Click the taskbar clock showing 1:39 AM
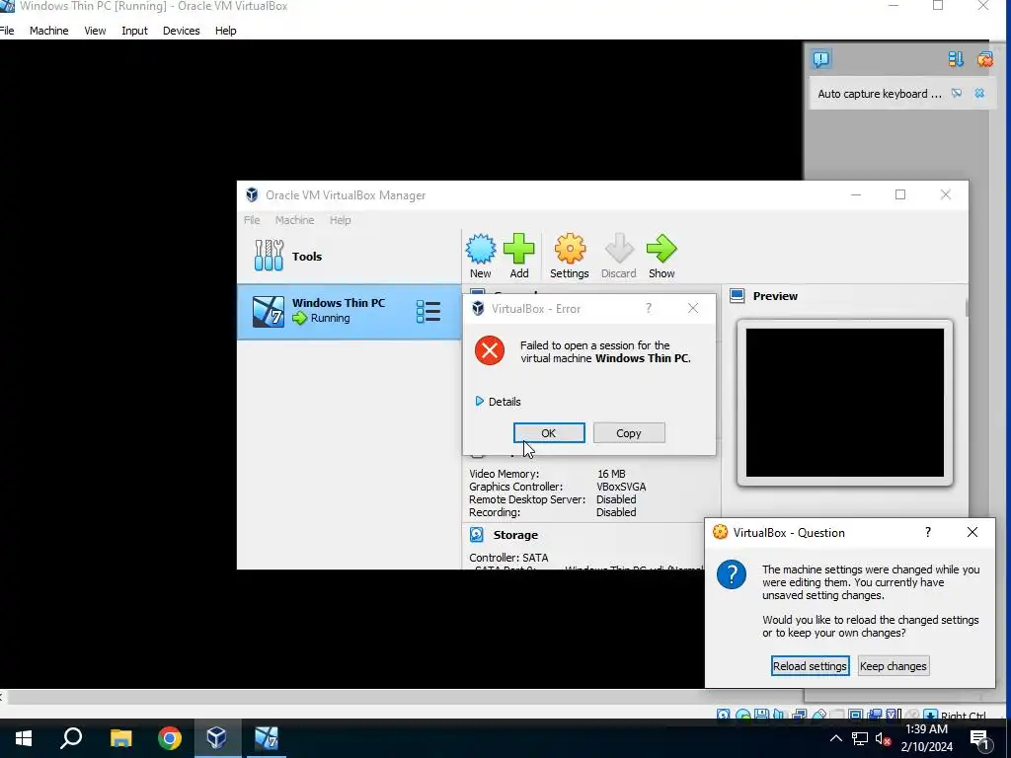Image resolution: width=1011 pixels, height=758 pixels. [926, 738]
